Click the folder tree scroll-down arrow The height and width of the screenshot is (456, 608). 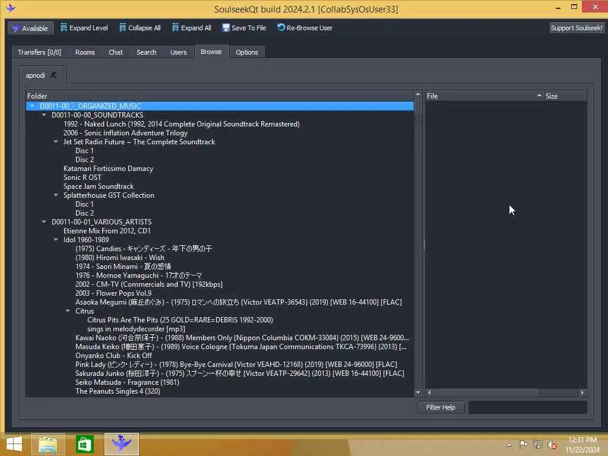pos(418,392)
